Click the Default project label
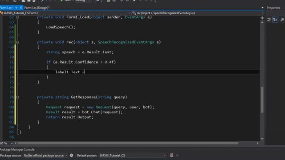285x160 pixels. pos(87,156)
